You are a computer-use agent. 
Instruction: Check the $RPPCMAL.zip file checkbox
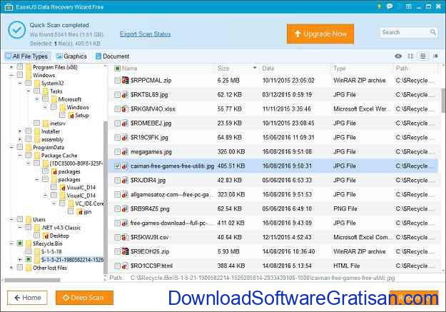click(x=117, y=81)
